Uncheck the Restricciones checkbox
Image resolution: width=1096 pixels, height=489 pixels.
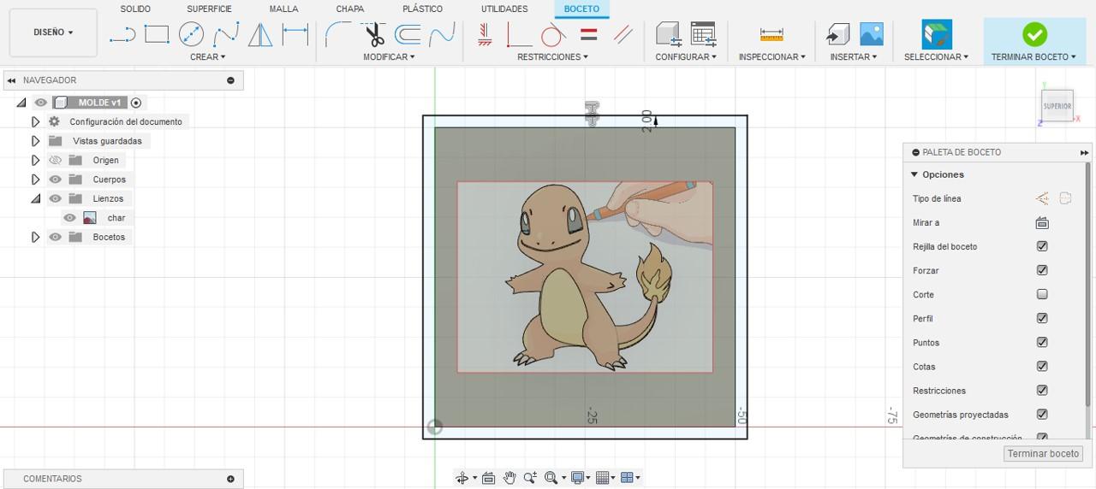(1042, 390)
